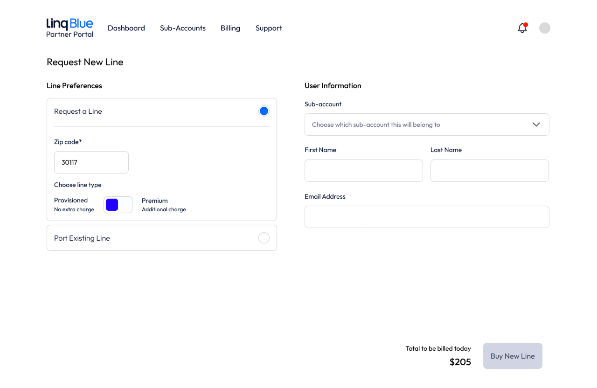
Task: Click the Linq Blue Partner Portal logo
Action: [x=70, y=28]
